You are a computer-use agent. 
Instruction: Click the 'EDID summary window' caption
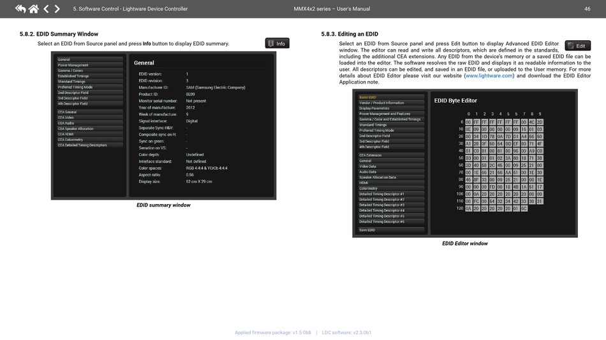click(163, 205)
